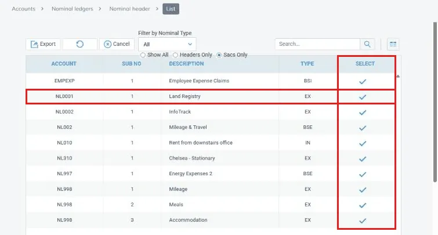
Task: Click the Export button
Action: point(43,44)
